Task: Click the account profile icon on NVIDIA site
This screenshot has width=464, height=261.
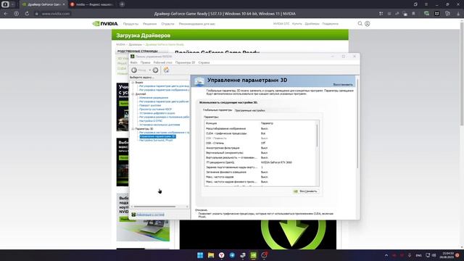Action: [x=368, y=24]
